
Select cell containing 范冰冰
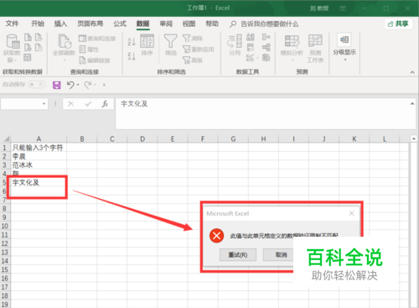[x=39, y=165]
